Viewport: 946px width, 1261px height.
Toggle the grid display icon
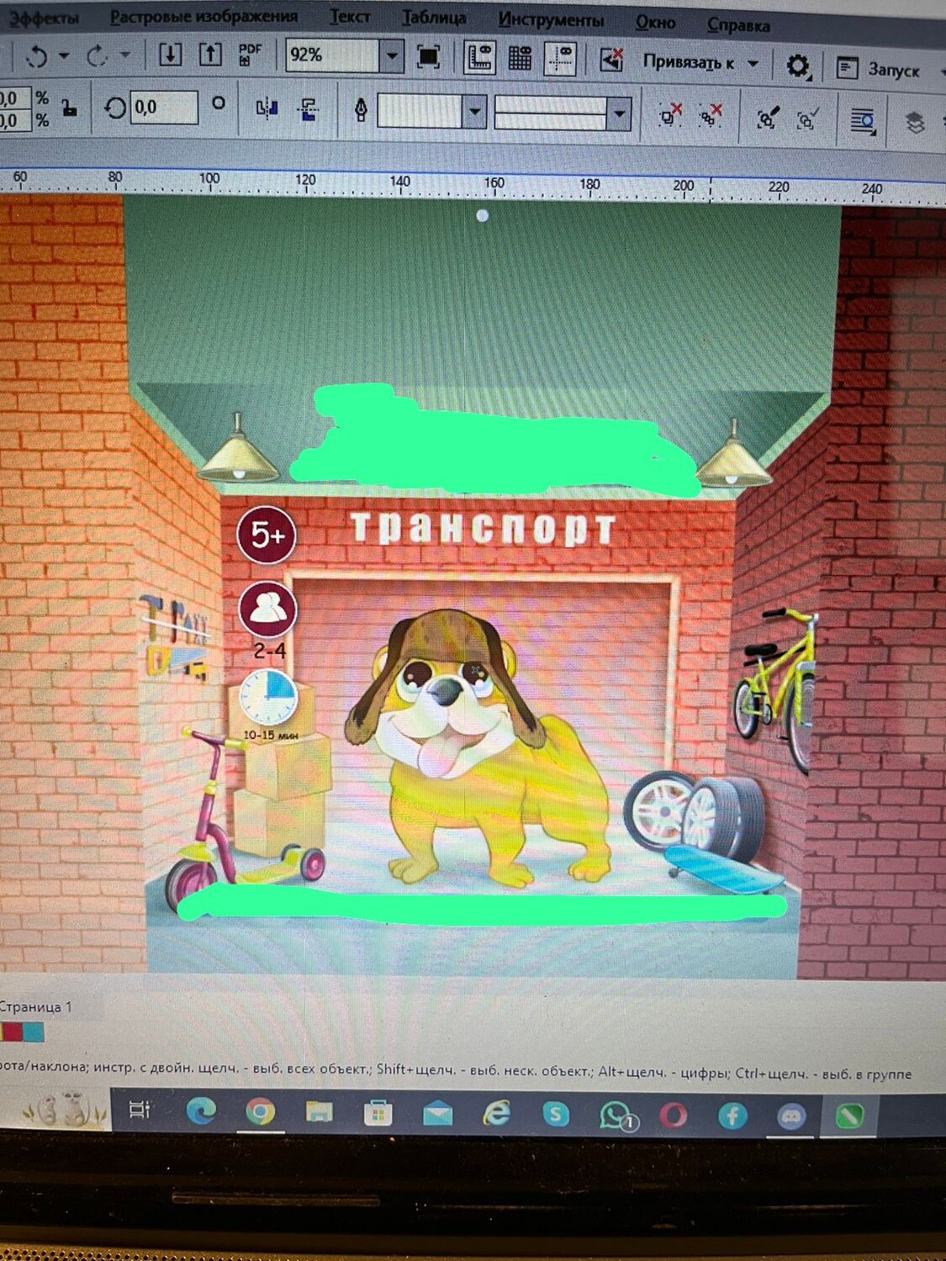(x=521, y=58)
